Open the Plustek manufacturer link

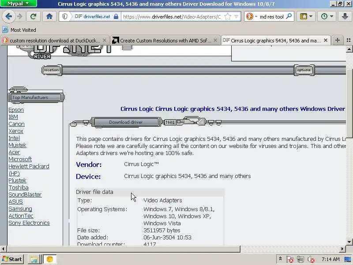(17, 181)
